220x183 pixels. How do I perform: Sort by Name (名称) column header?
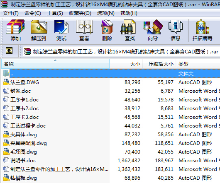[55, 64]
